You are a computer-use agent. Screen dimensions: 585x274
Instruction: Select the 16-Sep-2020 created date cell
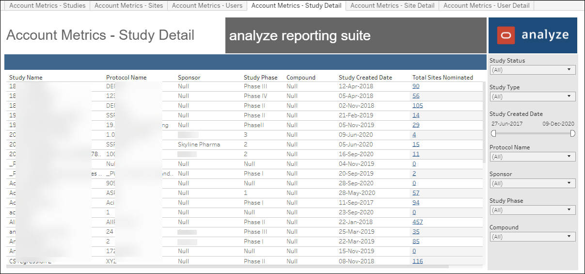coord(356,154)
